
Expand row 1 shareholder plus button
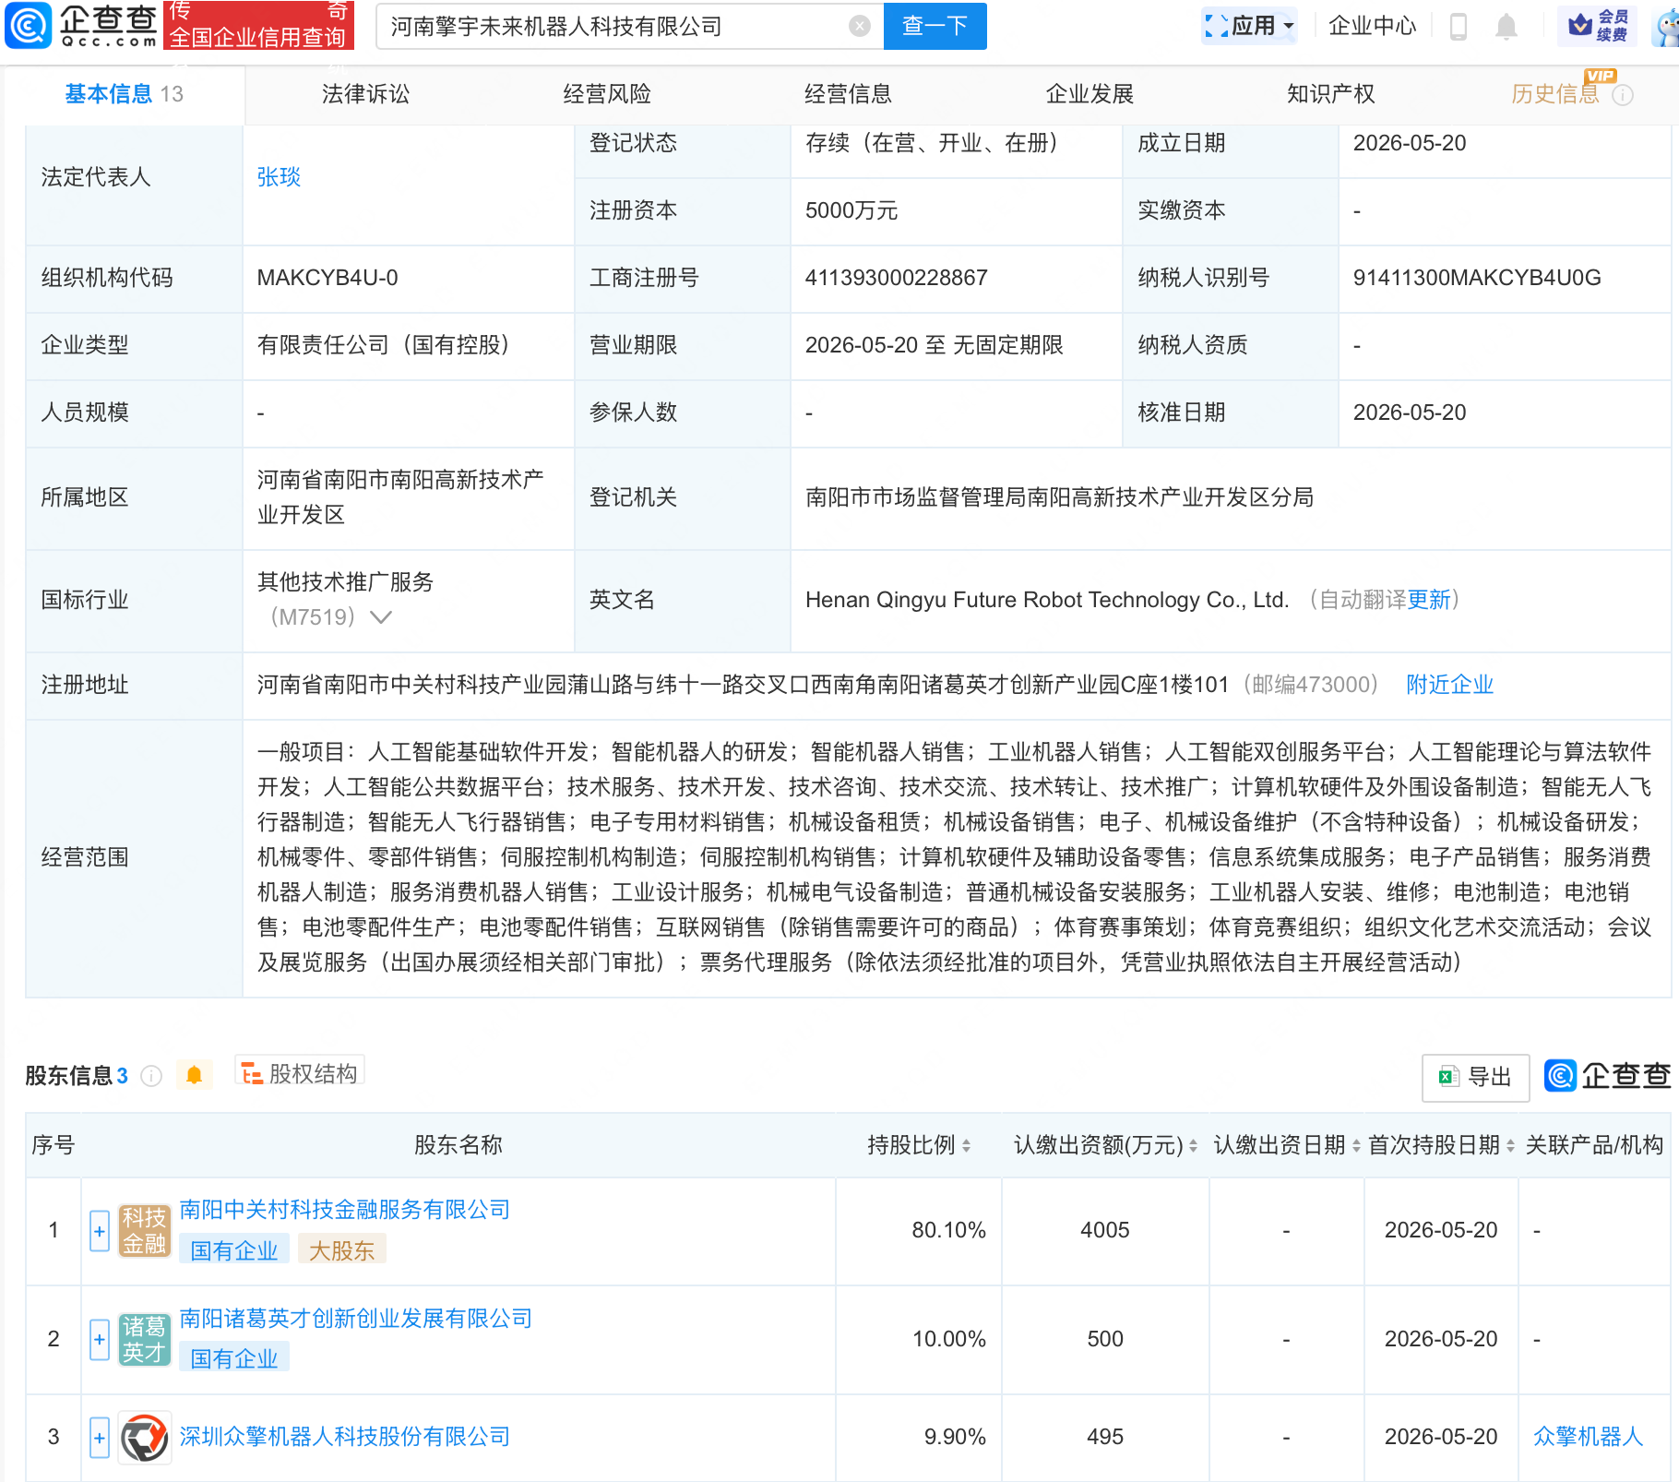[100, 1231]
